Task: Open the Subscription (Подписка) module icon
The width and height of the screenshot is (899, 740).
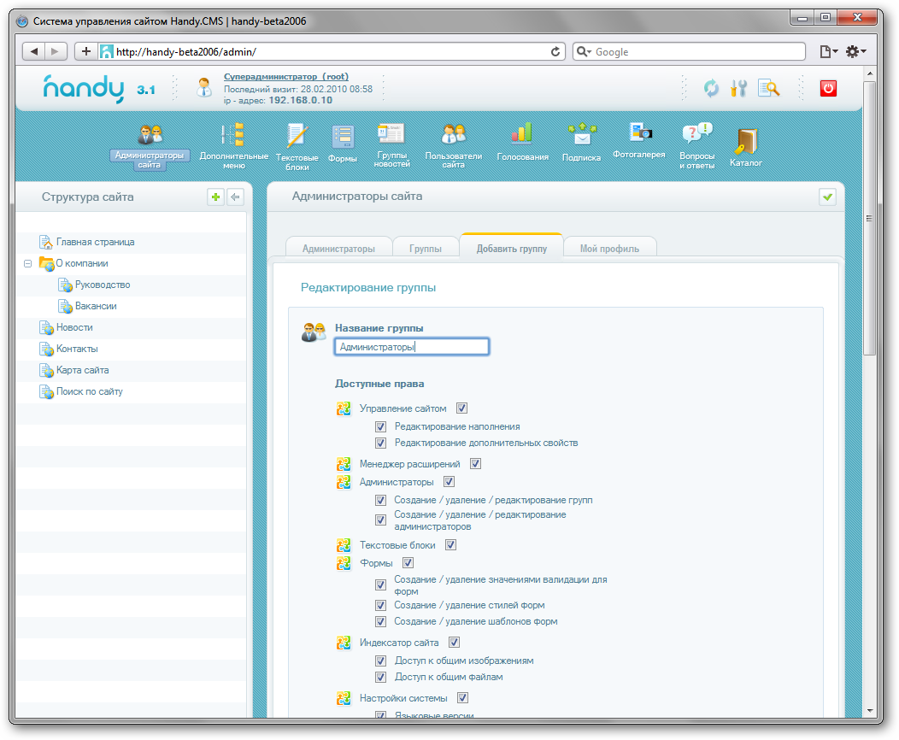Action: (x=581, y=134)
